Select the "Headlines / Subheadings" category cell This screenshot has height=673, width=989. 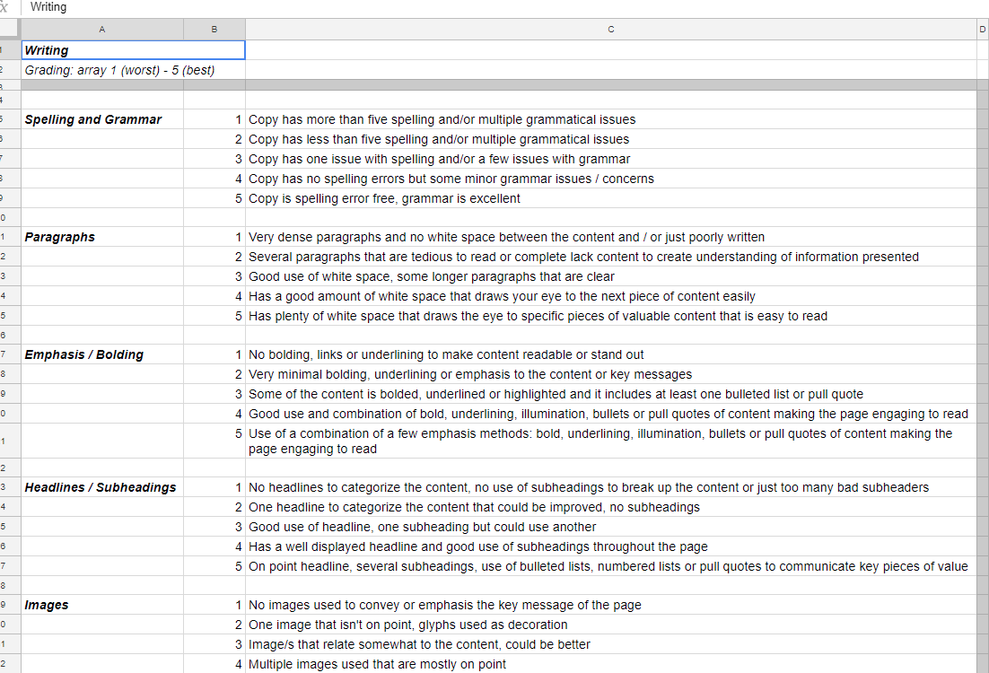101,488
